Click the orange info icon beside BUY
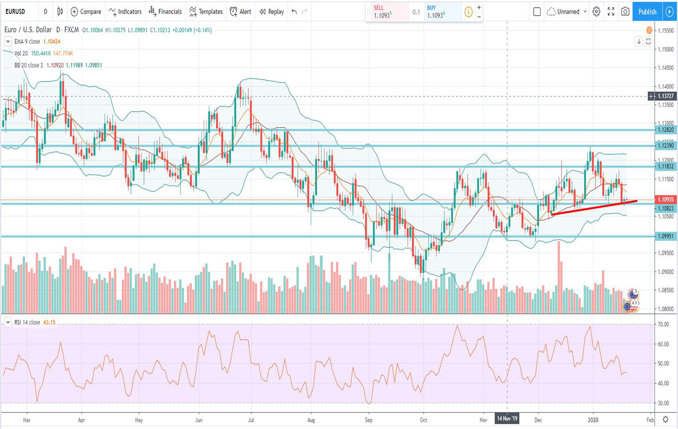Viewport: 678px width, 429px height. (x=468, y=12)
